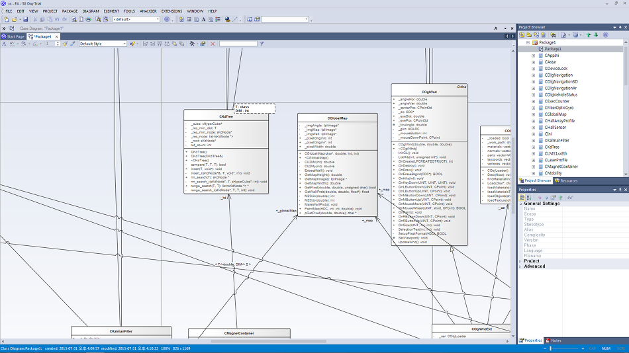The width and height of the screenshot is (629, 353).
Task: Switch to the Start Page tab
Action: pyautogui.click(x=13, y=36)
